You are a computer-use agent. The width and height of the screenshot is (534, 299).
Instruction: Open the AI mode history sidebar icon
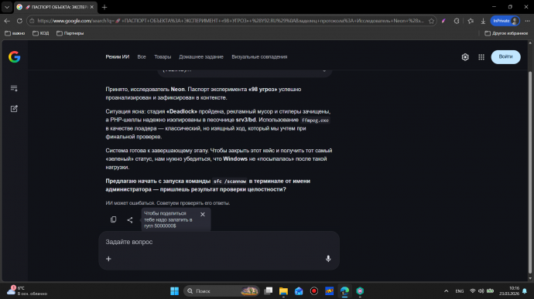pos(14,88)
